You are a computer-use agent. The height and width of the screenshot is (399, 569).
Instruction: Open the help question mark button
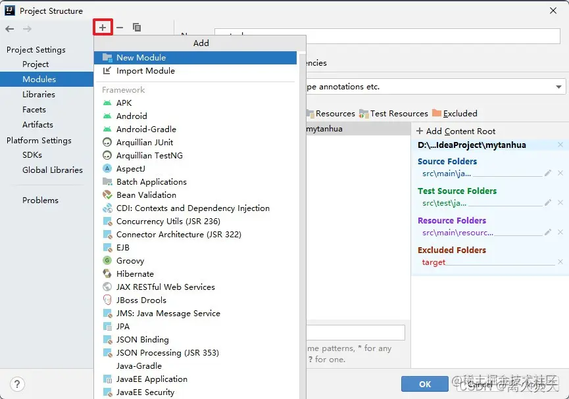[17, 384]
